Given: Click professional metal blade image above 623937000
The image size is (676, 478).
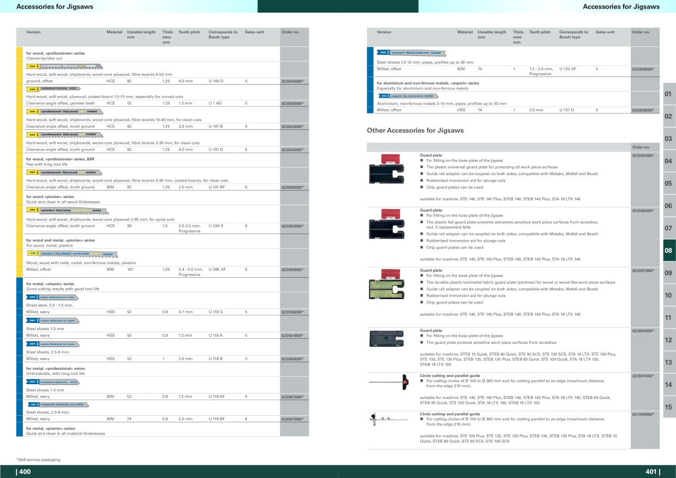Looking at the screenshot, I should (58, 404).
